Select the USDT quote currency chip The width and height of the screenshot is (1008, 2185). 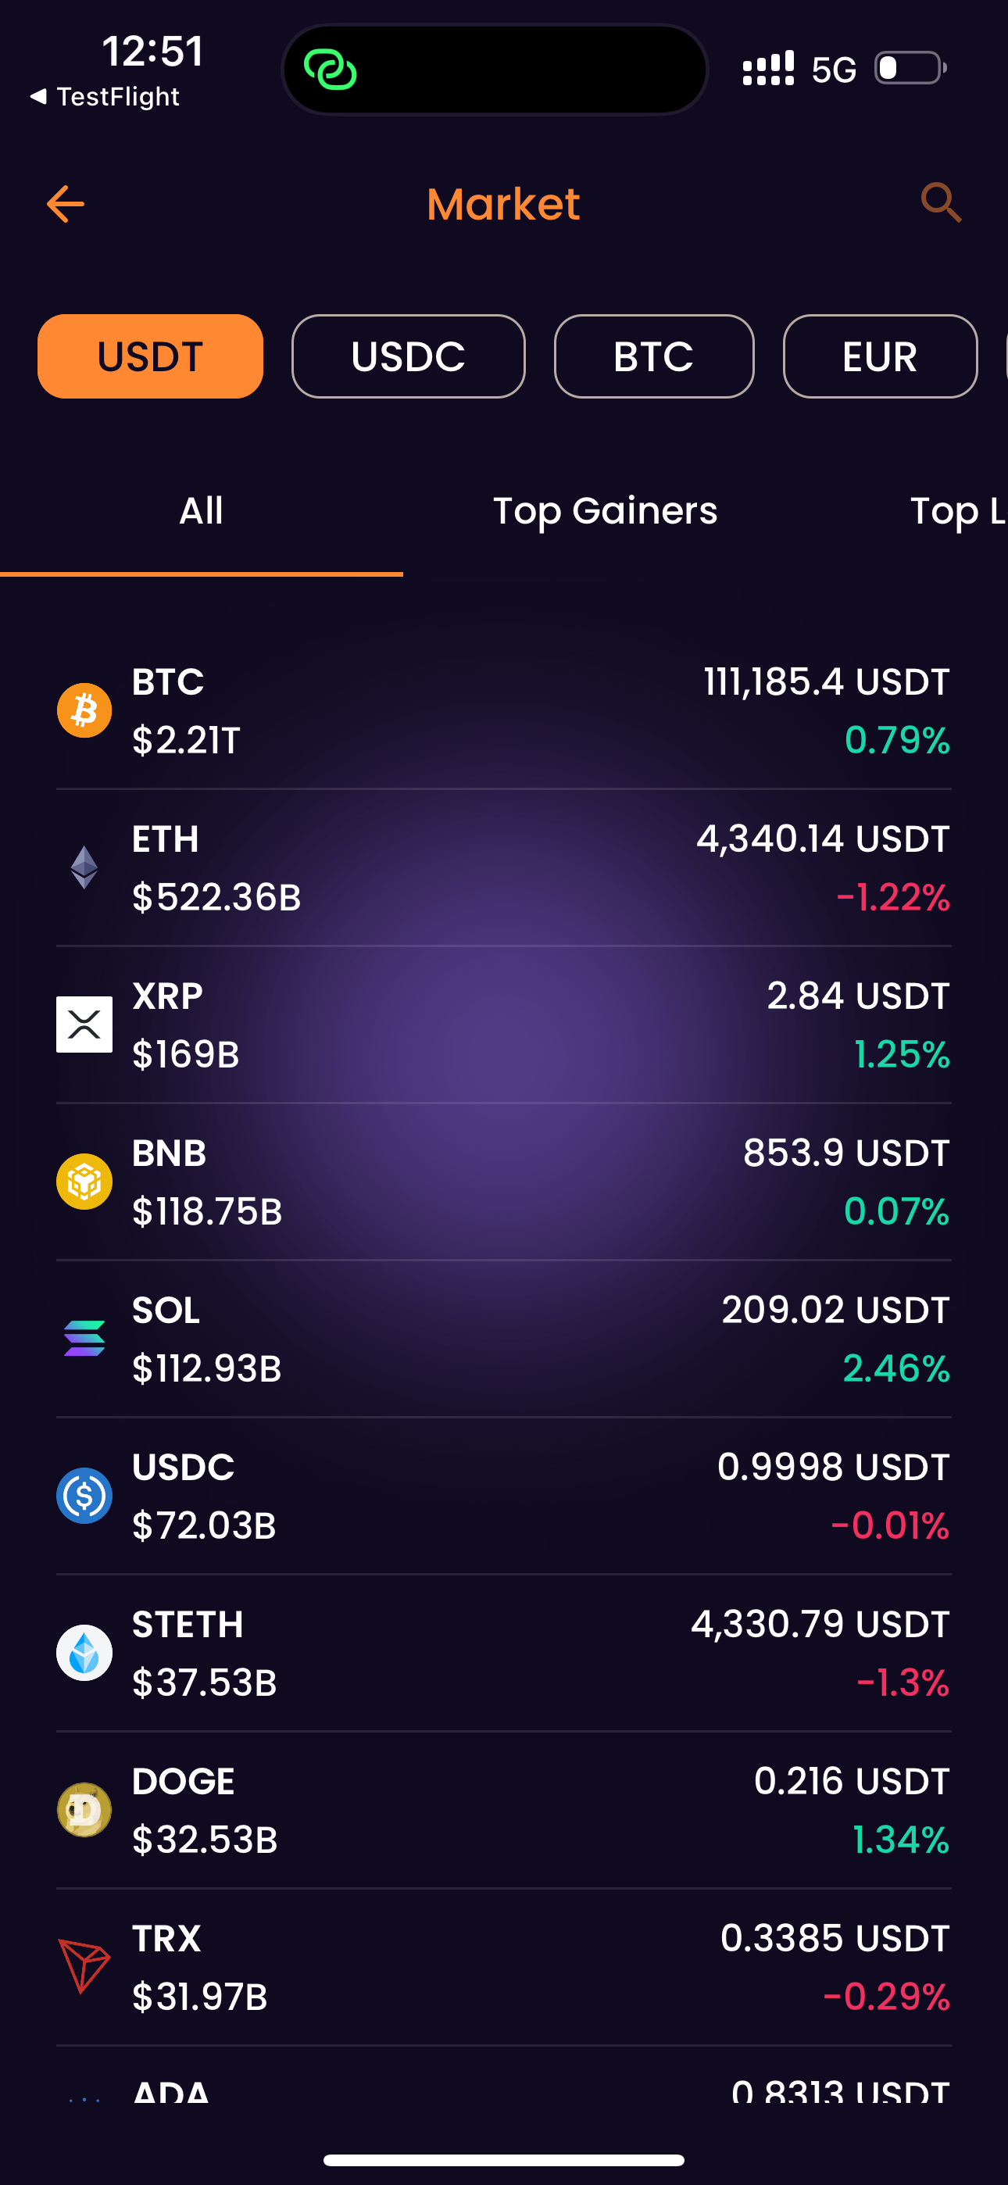tap(150, 356)
